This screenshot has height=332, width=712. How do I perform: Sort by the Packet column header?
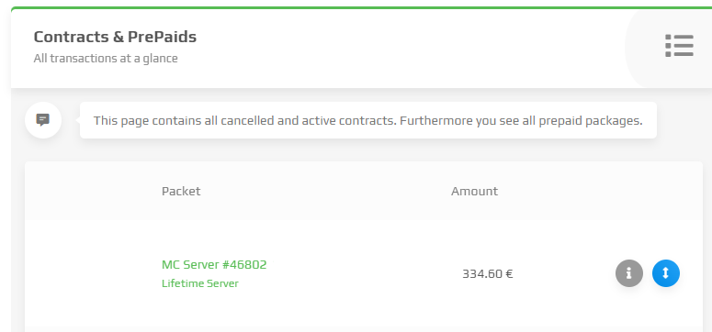181,191
